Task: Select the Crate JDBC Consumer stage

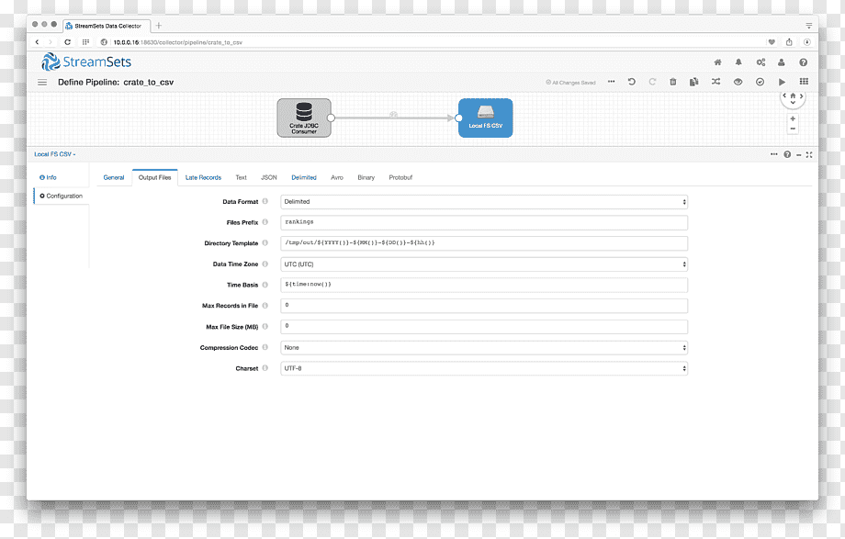Action: (x=304, y=118)
